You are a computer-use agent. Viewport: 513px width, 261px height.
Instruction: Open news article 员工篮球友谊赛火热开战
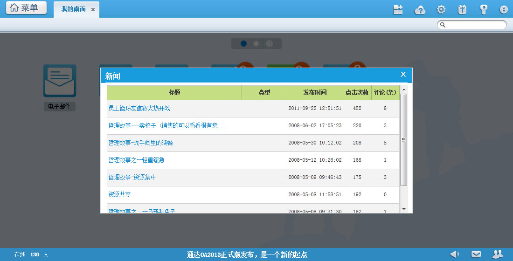[139, 108]
